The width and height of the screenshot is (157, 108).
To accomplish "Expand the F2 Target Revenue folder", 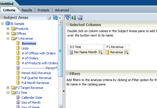I will (x=8, y=88).
